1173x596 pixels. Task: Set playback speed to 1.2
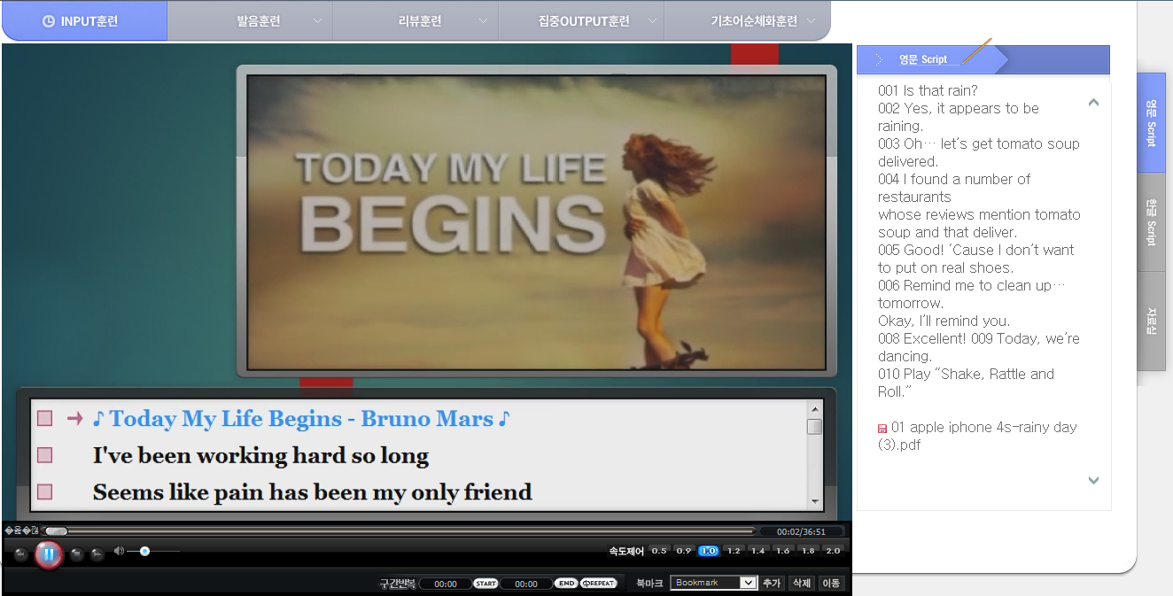[733, 551]
